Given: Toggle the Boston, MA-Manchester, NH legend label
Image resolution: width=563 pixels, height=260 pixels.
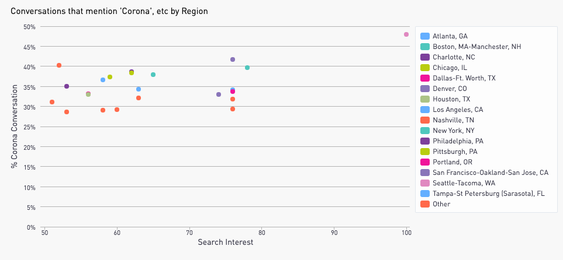Looking at the screenshot, I should [x=476, y=47].
